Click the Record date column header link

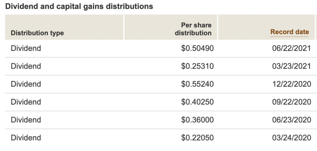[289, 32]
